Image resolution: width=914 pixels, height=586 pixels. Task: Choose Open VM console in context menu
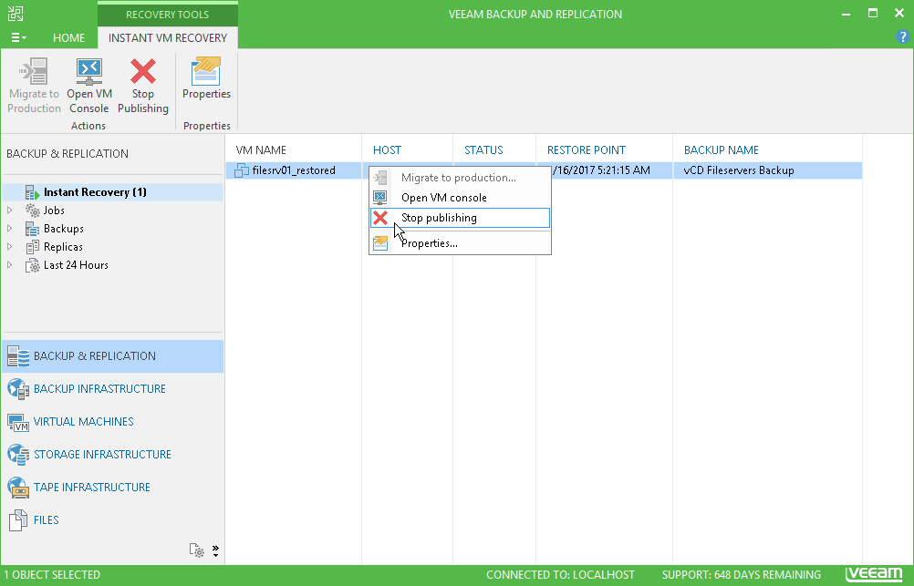point(460,198)
